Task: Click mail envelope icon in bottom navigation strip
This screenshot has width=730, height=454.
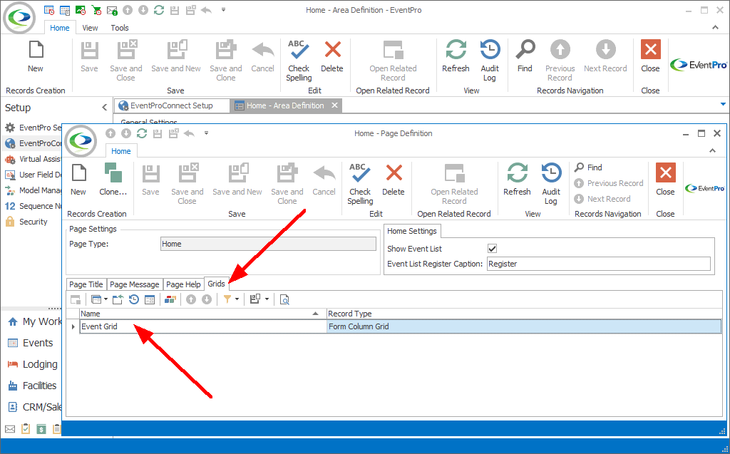Action: tap(10, 429)
